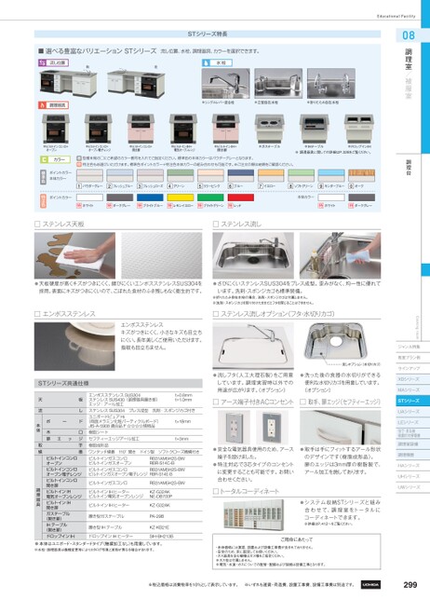Click the blue 水栓 faucet category icon
The height and width of the screenshot is (600, 430).
coord(206,62)
